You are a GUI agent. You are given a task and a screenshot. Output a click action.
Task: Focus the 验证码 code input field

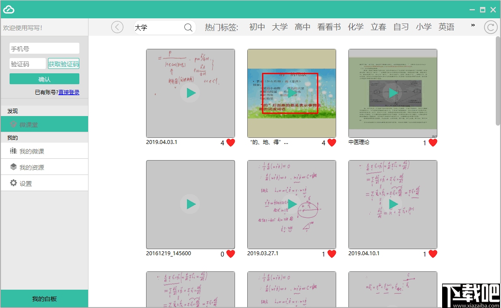[x=28, y=64]
